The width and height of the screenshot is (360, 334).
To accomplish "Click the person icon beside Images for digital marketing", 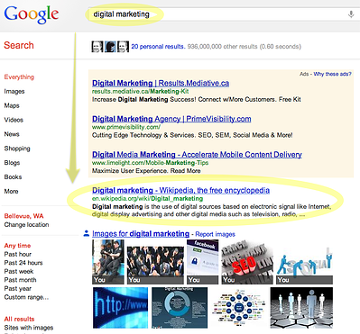I will coord(87,233).
